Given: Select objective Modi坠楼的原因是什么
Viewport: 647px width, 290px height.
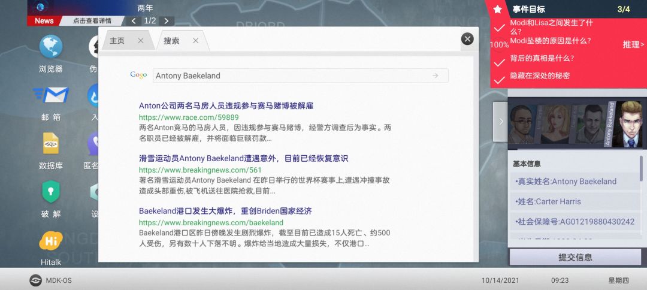Looking at the screenshot, I should [x=550, y=41].
